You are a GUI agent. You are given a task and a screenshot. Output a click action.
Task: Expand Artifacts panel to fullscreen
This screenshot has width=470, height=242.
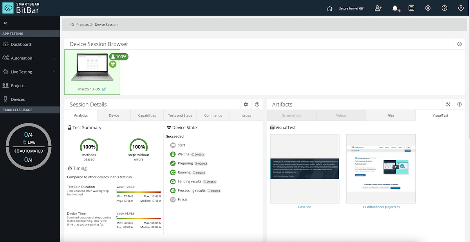[x=448, y=105]
